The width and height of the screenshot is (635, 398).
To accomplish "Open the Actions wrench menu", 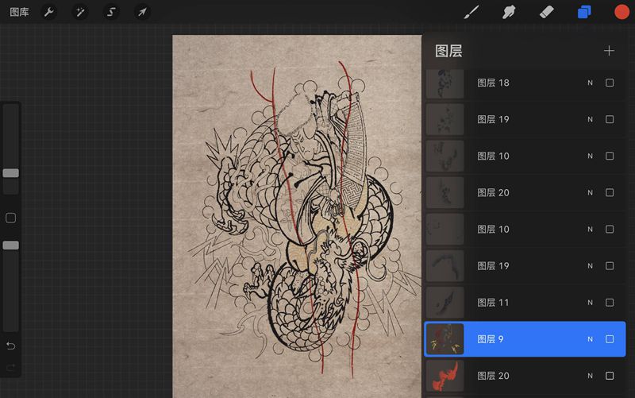I will [49, 12].
